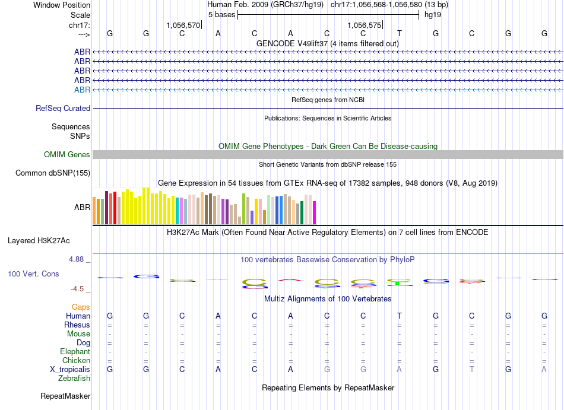
Task: Click the hg19 label beside the scale bar
Action: (x=433, y=15)
